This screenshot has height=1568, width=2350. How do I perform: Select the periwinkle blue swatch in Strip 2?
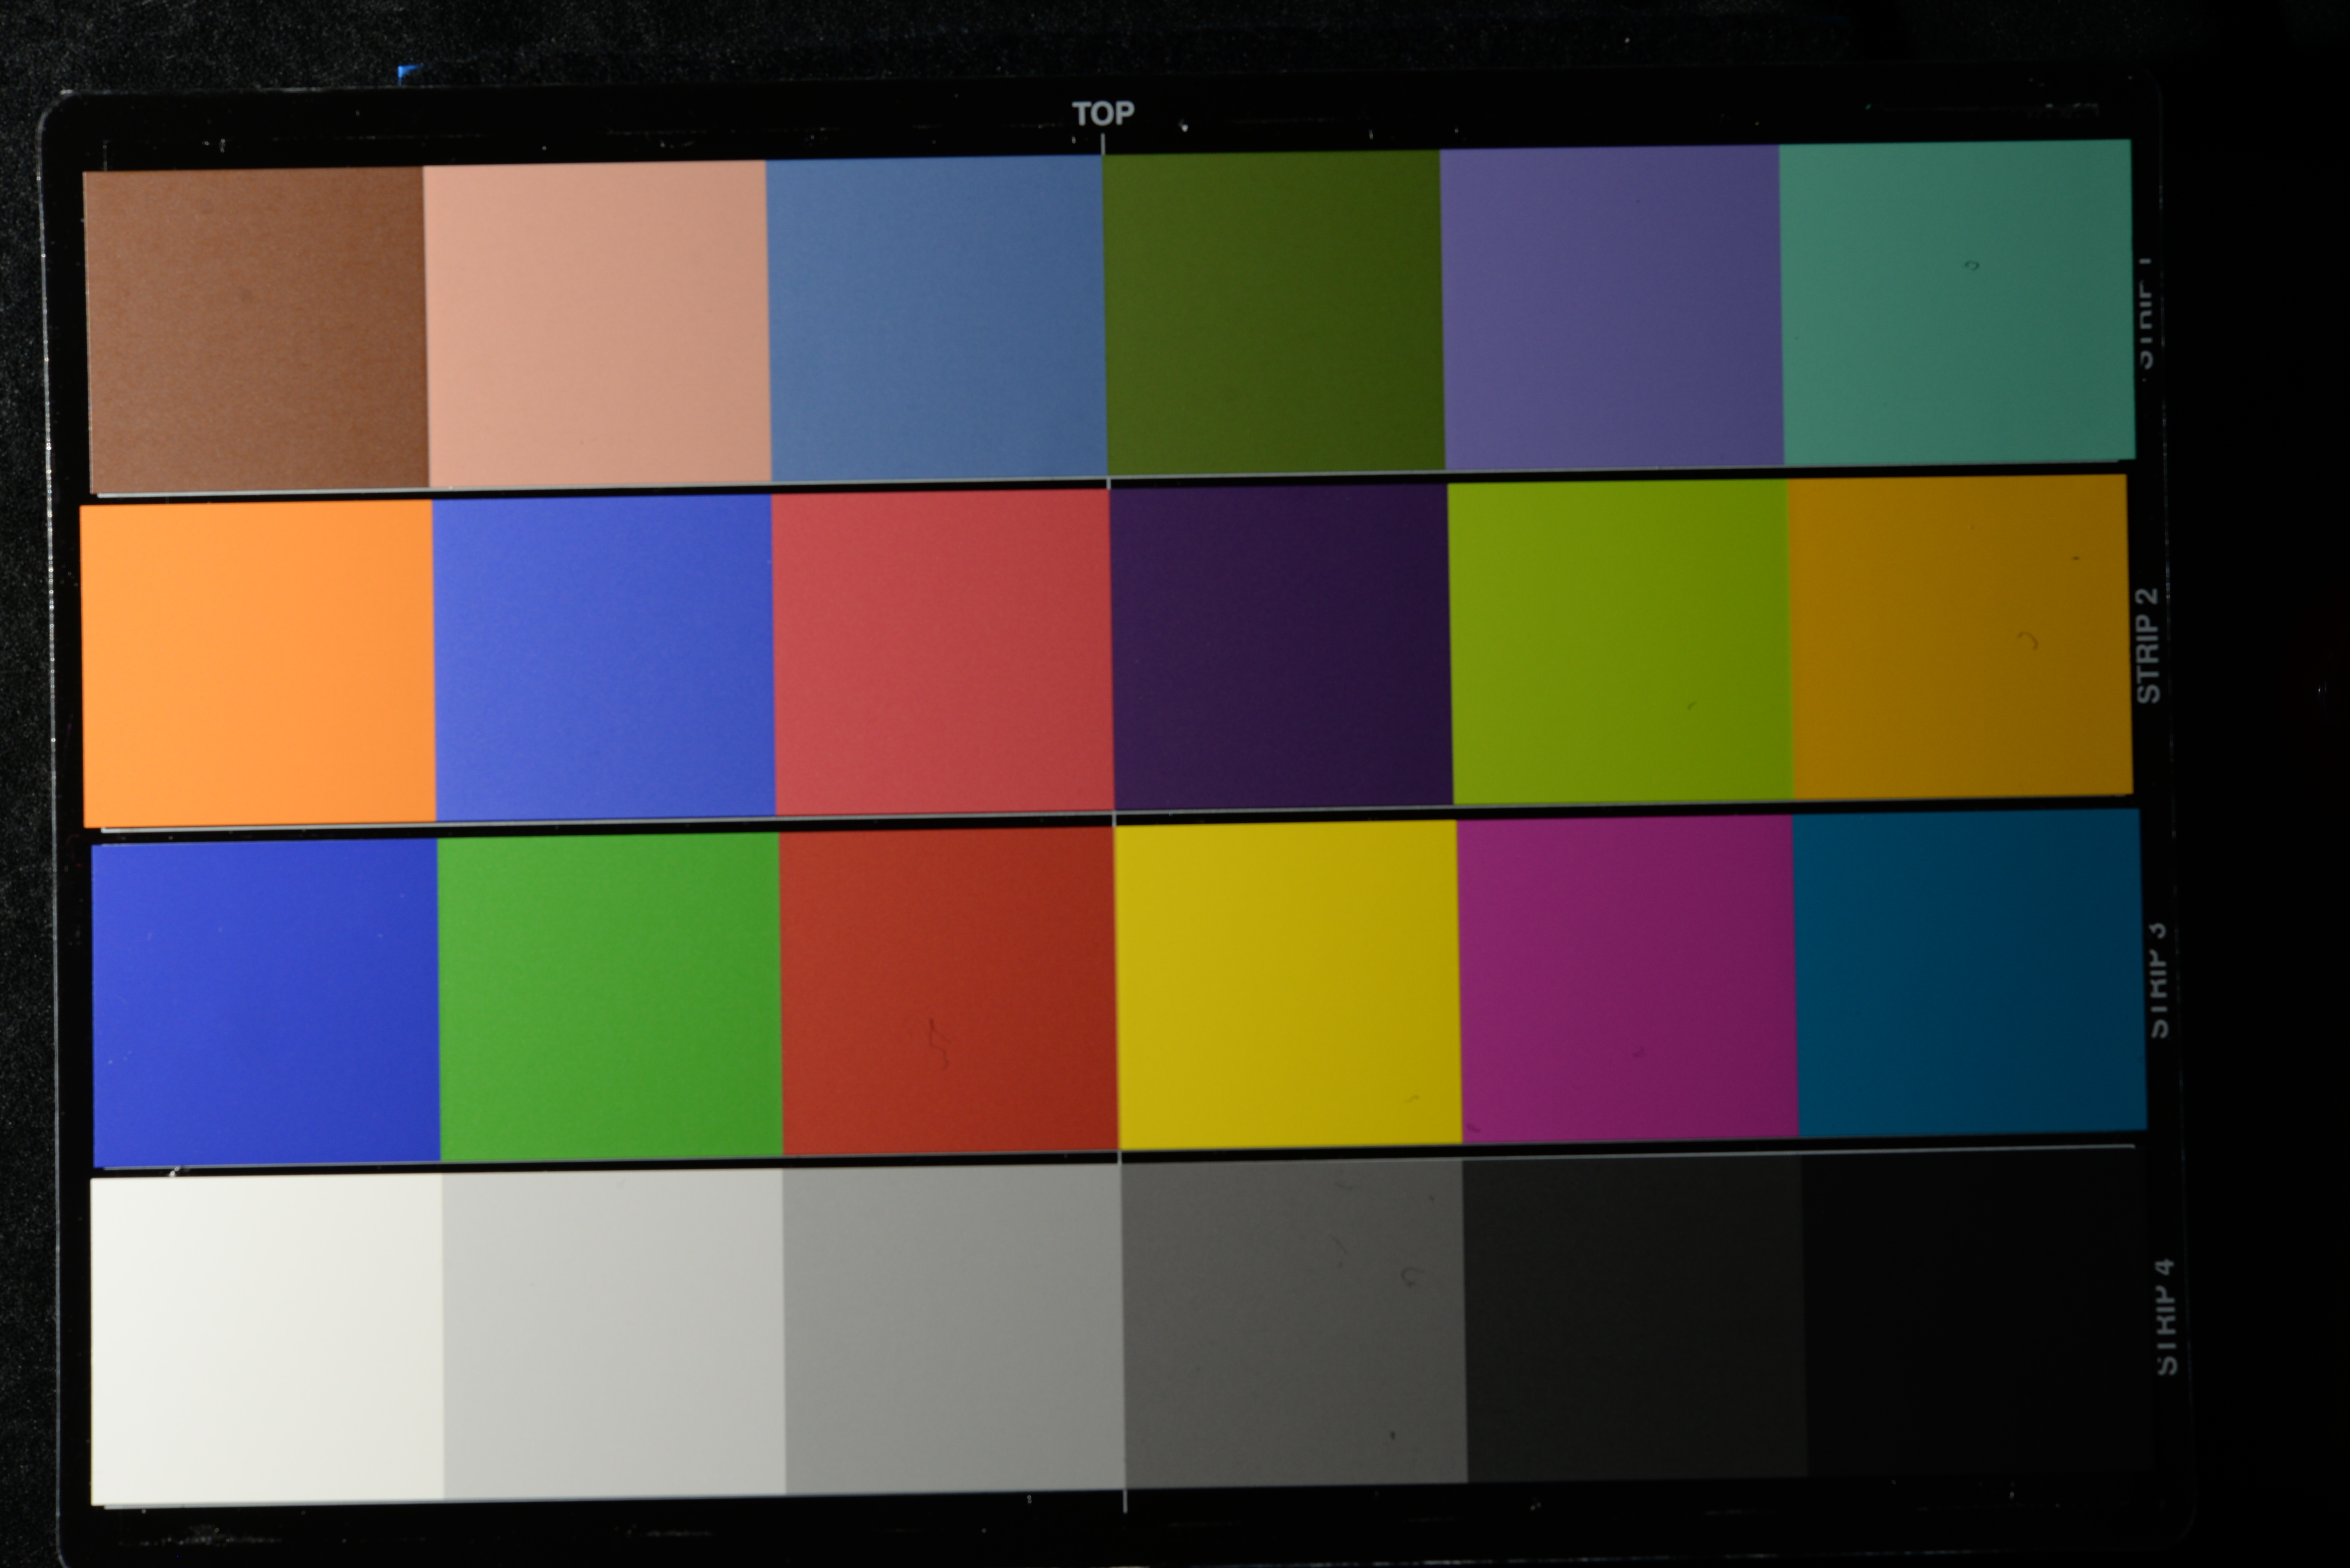pos(603,657)
